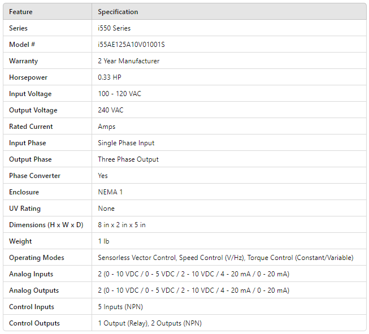Select the 5 Inputs (NPN) value
The image size is (369, 334).
click(x=122, y=307)
